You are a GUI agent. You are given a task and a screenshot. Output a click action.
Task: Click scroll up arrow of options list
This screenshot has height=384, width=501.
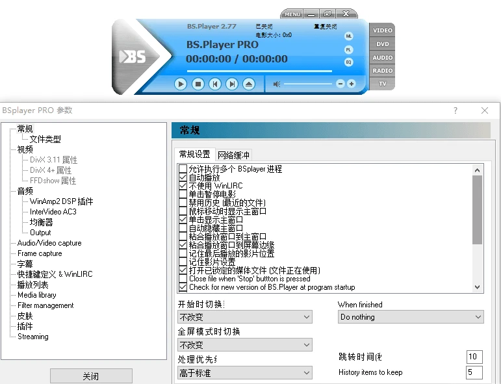477,170
